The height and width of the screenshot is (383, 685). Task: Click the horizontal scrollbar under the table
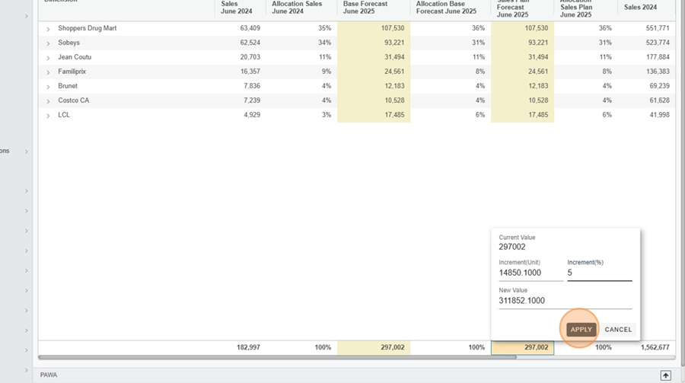(x=277, y=357)
